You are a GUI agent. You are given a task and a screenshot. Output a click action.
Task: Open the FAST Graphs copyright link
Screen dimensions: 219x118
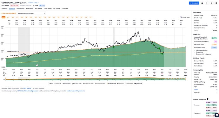(27, 88)
